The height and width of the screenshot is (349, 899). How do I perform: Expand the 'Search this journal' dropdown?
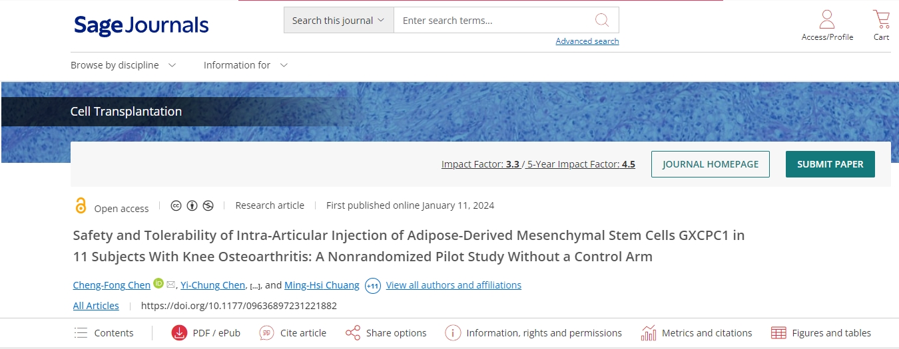339,21
